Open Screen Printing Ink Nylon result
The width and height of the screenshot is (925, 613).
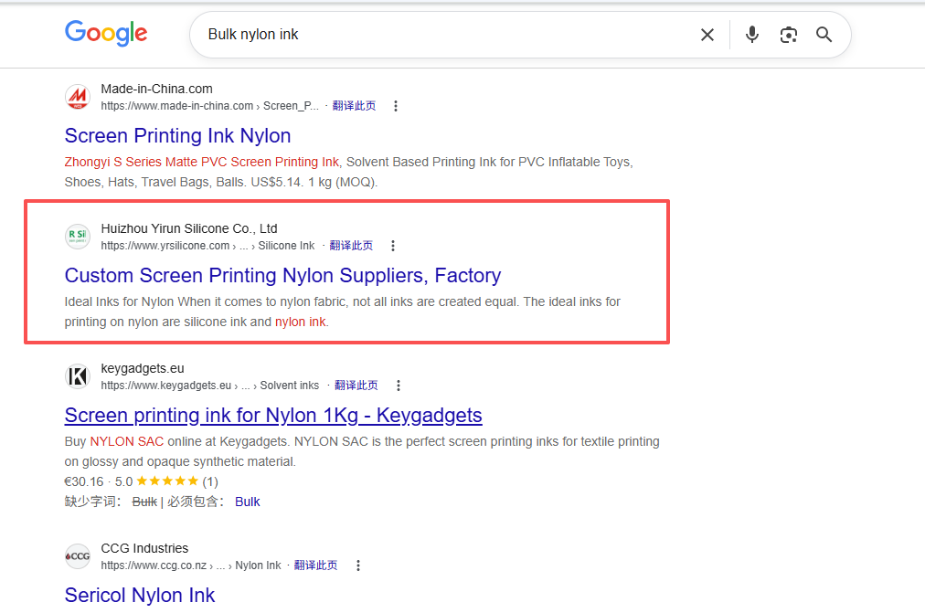click(x=177, y=135)
